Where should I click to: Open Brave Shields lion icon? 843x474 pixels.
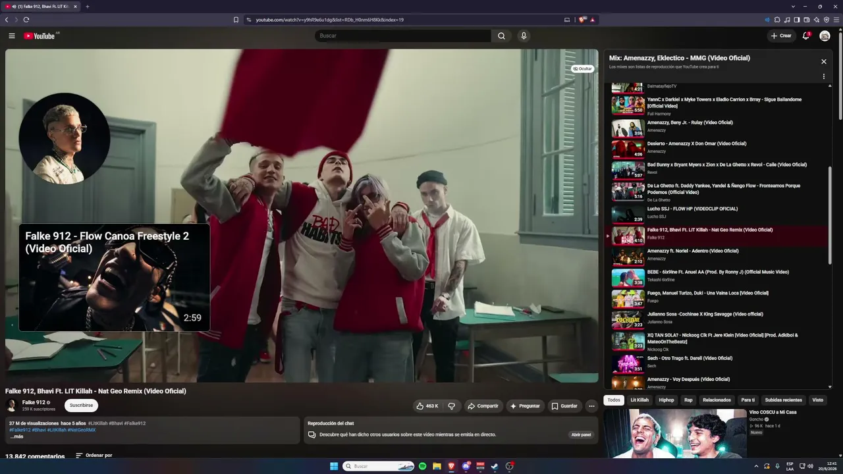582,20
